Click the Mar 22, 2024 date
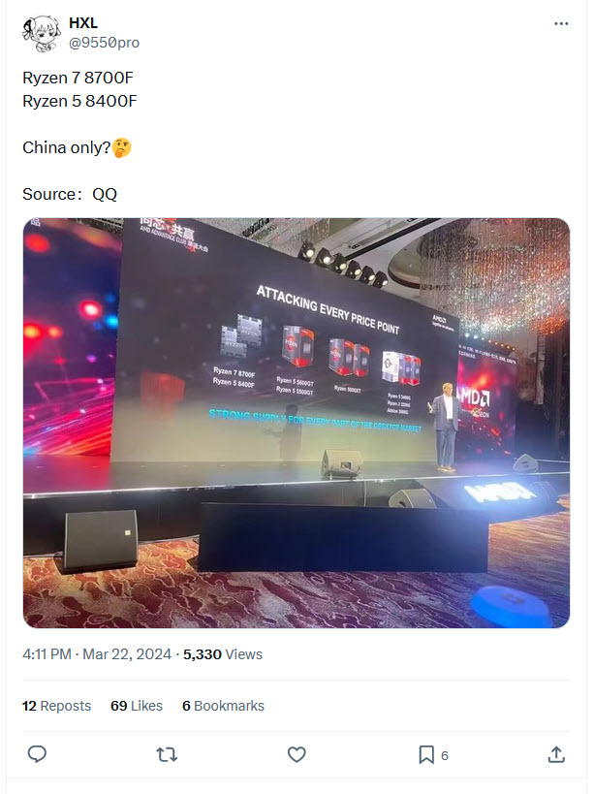594x794 pixels. [127, 654]
